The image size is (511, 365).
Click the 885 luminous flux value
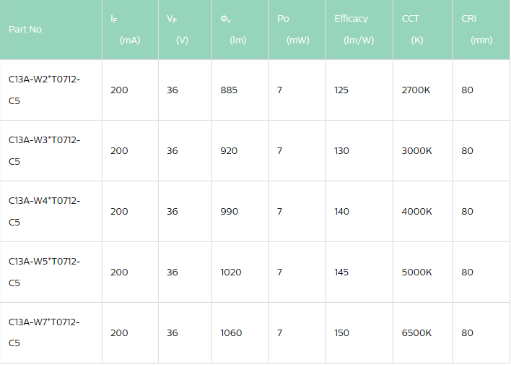point(230,90)
